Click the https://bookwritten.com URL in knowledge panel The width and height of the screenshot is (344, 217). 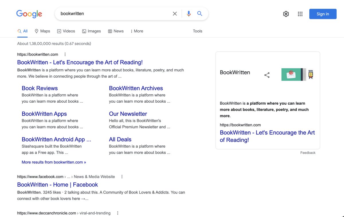tap(240, 125)
